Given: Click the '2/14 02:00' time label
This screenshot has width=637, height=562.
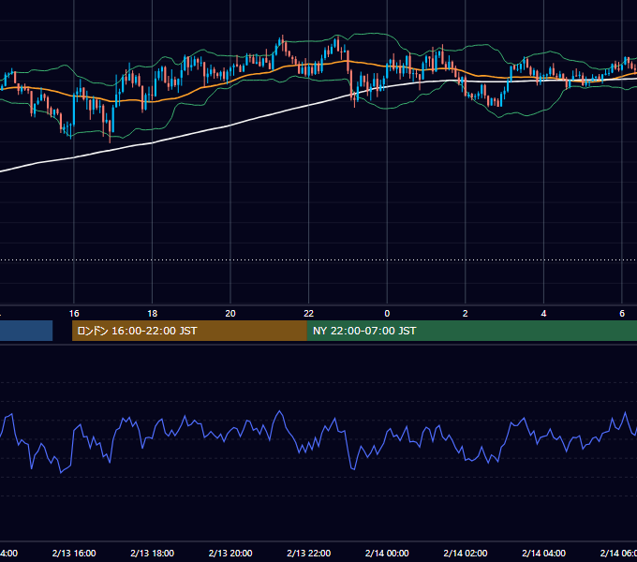Looking at the screenshot, I should (x=466, y=553).
